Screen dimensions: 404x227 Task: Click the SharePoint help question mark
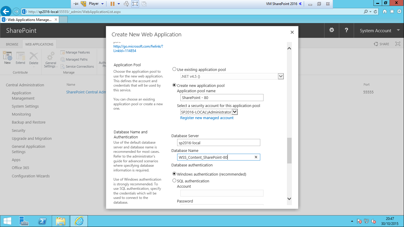point(346,30)
